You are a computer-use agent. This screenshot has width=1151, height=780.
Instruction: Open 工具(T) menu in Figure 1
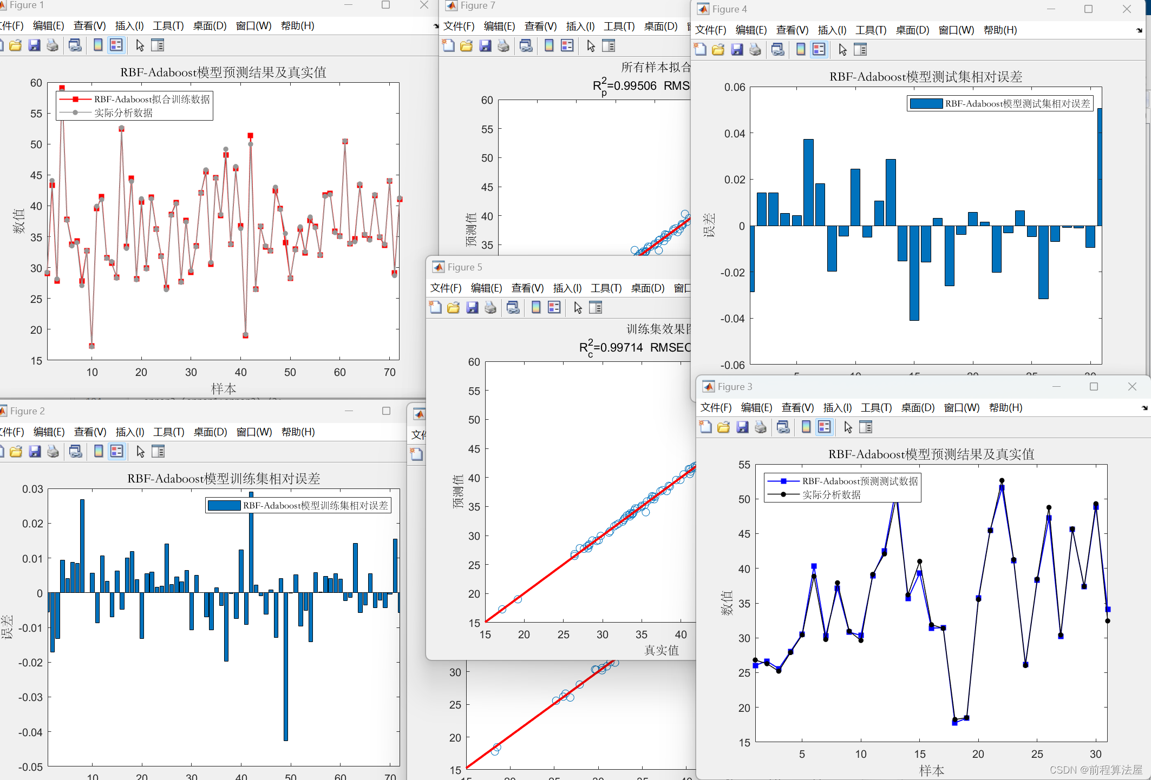[x=168, y=26]
